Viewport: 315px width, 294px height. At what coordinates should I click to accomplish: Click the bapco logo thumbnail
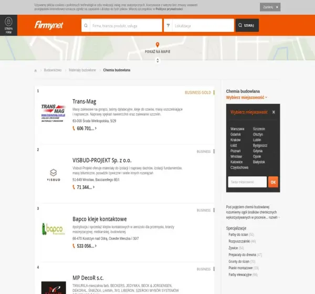(x=53, y=229)
